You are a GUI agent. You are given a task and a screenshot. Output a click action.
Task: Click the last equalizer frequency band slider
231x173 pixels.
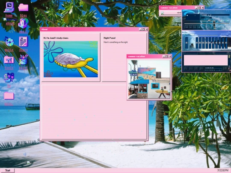click(226, 43)
